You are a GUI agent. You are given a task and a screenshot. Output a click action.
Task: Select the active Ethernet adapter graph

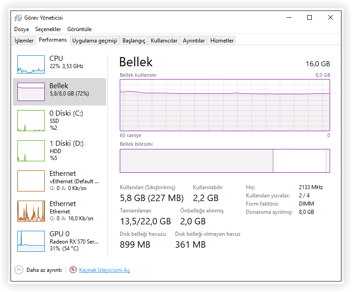coord(31,211)
